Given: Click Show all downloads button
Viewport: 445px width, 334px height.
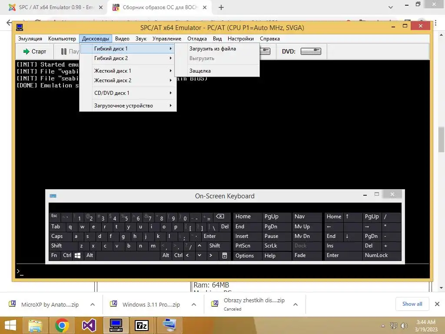Looking at the screenshot, I should tap(412, 304).
